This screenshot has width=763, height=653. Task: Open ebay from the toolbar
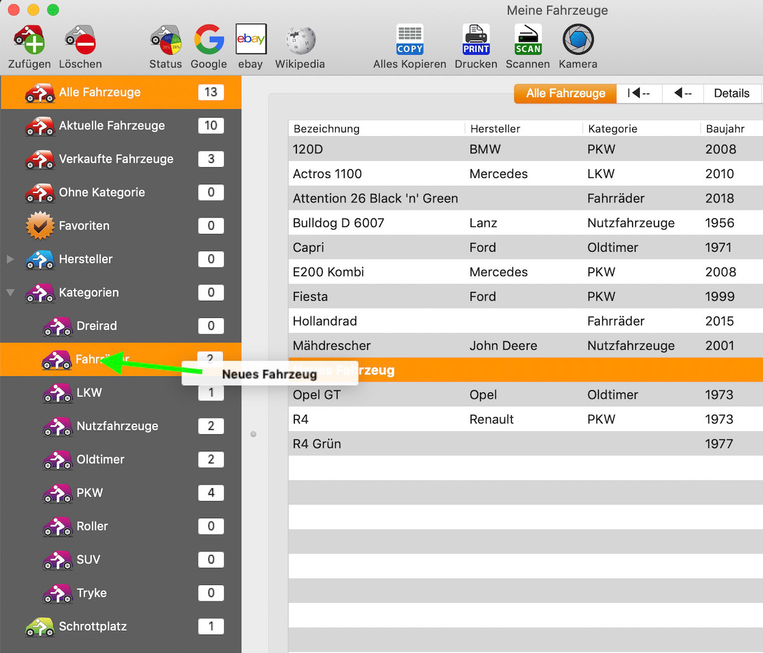tap(251, 39)
